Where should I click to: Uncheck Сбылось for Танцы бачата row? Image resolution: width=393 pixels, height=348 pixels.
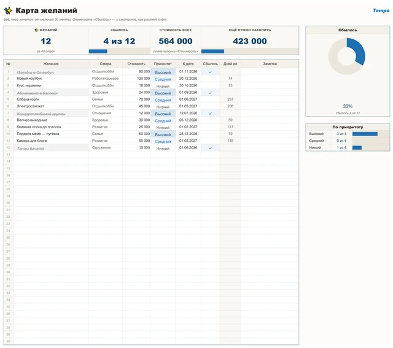210,148
